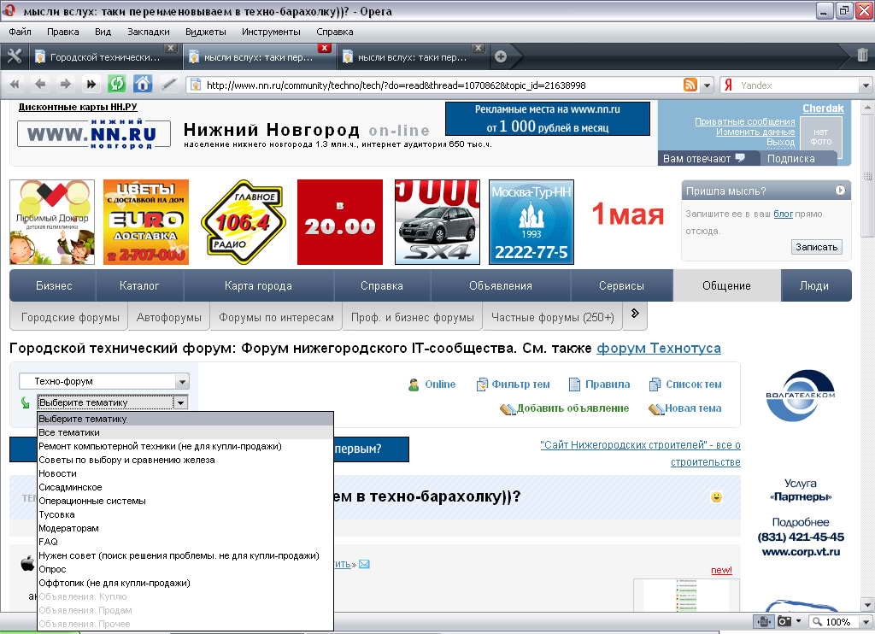
Task: Click the Фильтр тем icon
Action: point(482,385)
